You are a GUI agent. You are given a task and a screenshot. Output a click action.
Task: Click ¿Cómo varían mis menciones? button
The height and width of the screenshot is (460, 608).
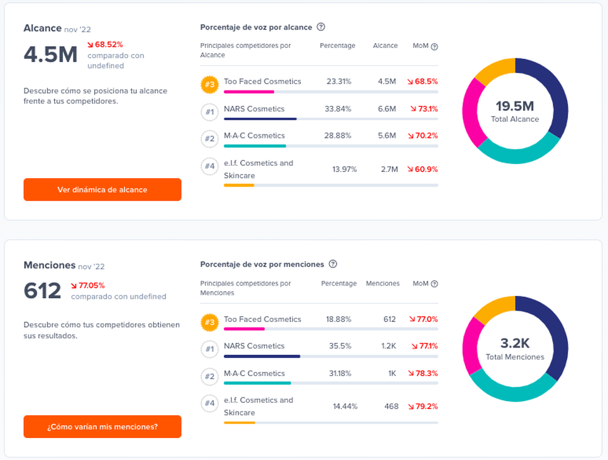pos(102,427)
